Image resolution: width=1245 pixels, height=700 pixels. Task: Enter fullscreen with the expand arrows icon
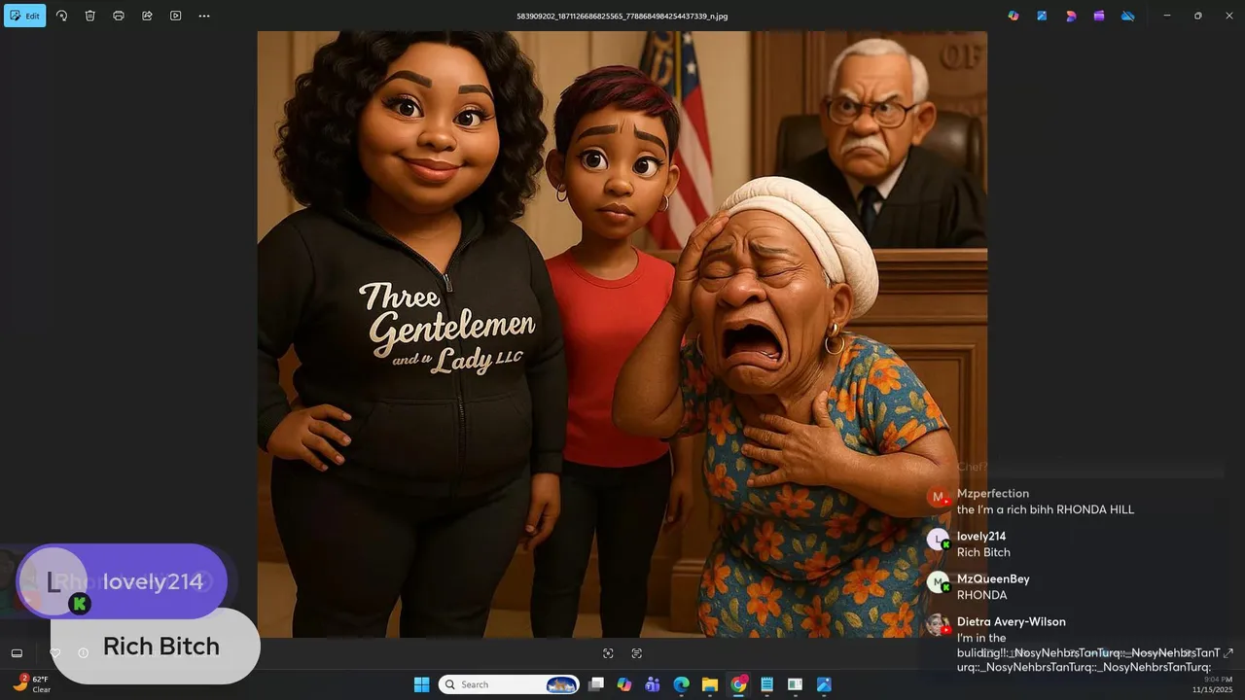tap(1228, 653)
